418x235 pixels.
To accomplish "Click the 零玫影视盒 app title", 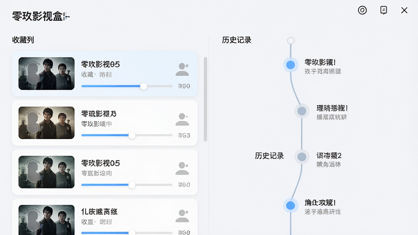I will pos(41,16).
